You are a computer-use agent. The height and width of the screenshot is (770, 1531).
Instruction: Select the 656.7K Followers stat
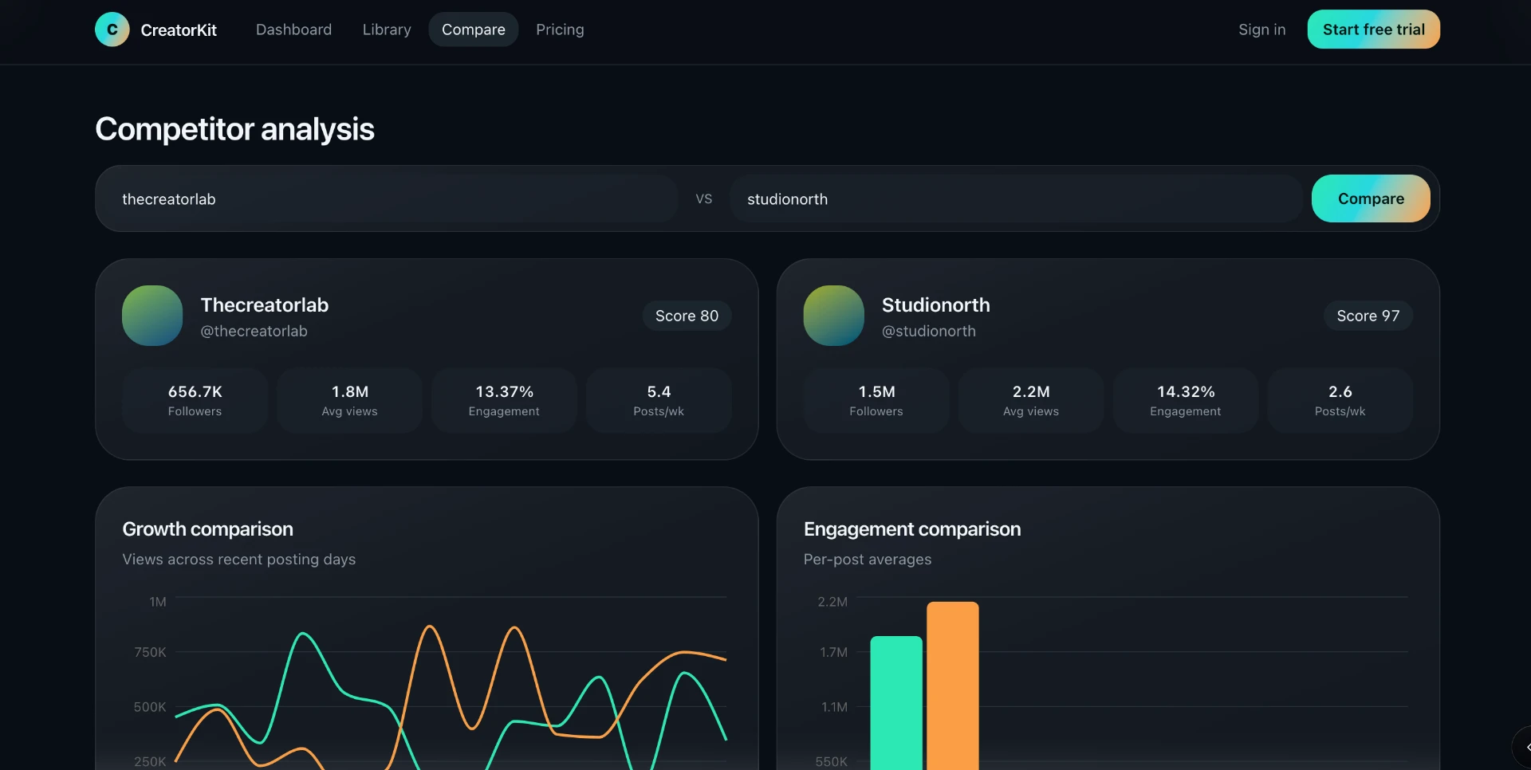[195, 400]
